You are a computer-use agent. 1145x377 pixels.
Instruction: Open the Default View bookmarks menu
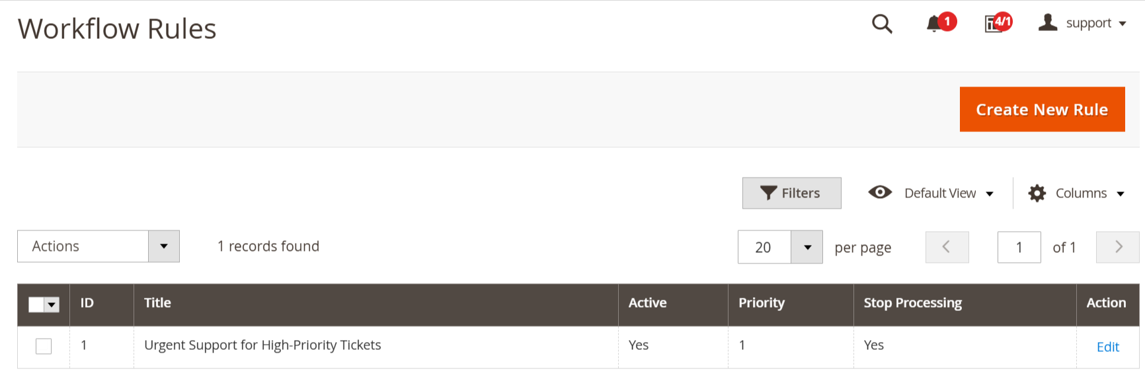click(931, 193)
